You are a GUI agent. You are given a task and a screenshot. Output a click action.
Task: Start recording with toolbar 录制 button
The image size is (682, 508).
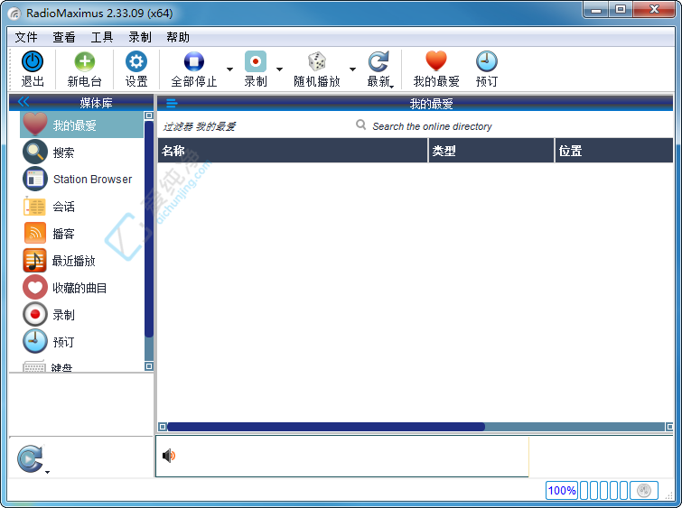pyautogui.click(x=256, y=69)
